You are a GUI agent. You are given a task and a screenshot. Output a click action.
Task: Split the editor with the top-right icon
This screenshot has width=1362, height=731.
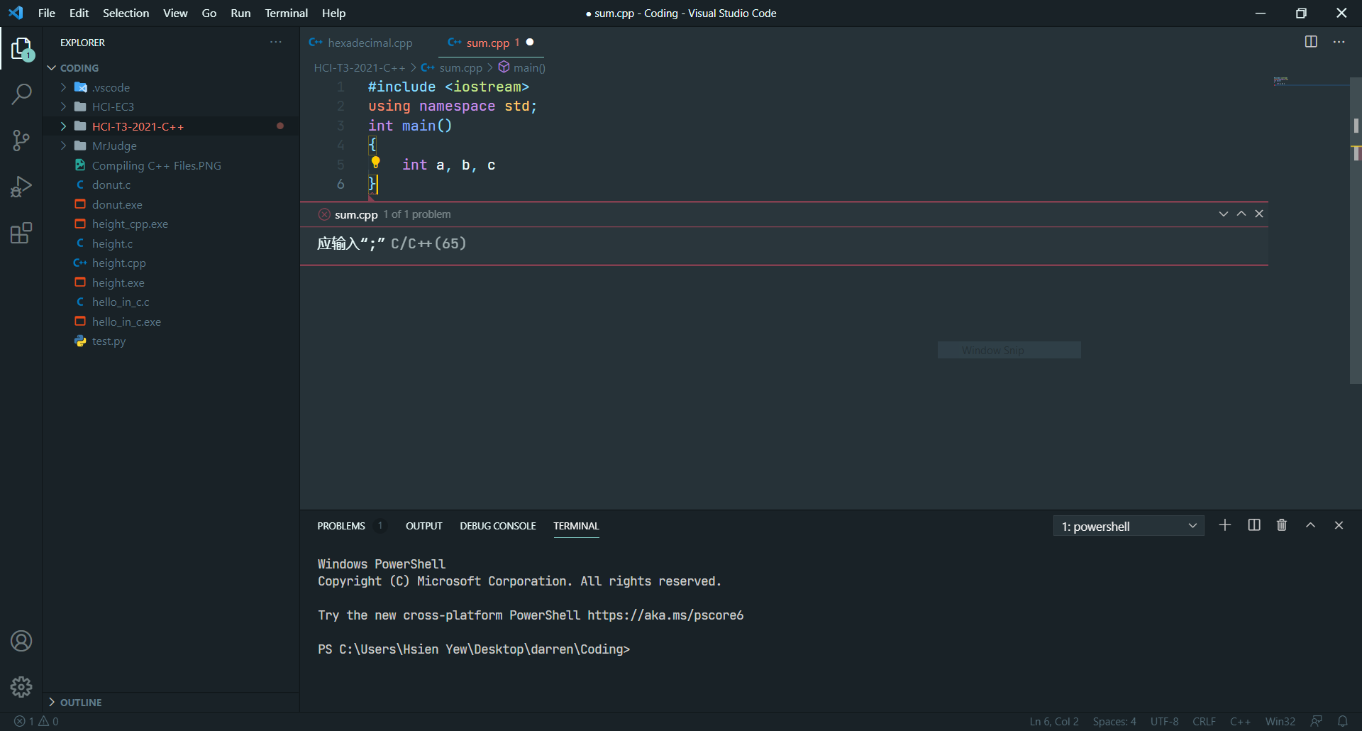click(1310, 42)
